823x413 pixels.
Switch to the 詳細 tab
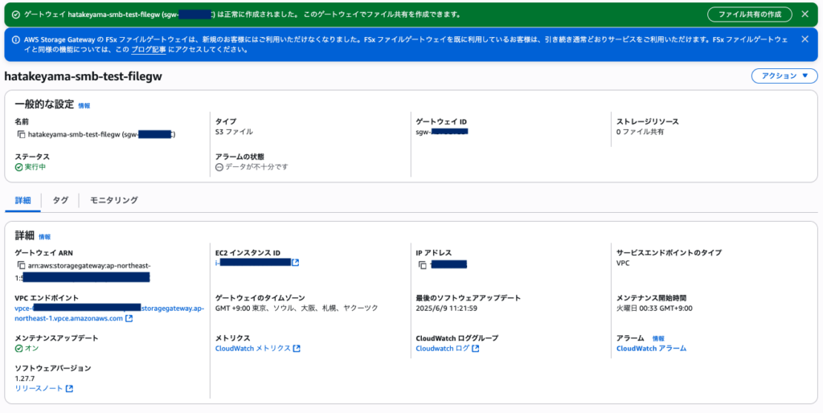[23, 200]
